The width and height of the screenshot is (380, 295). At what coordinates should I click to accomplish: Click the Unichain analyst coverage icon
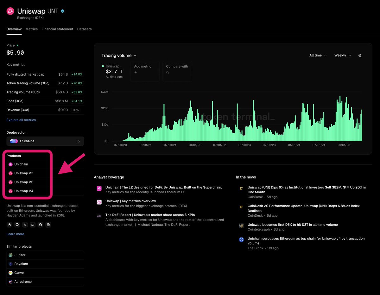(x=99, y=189)
